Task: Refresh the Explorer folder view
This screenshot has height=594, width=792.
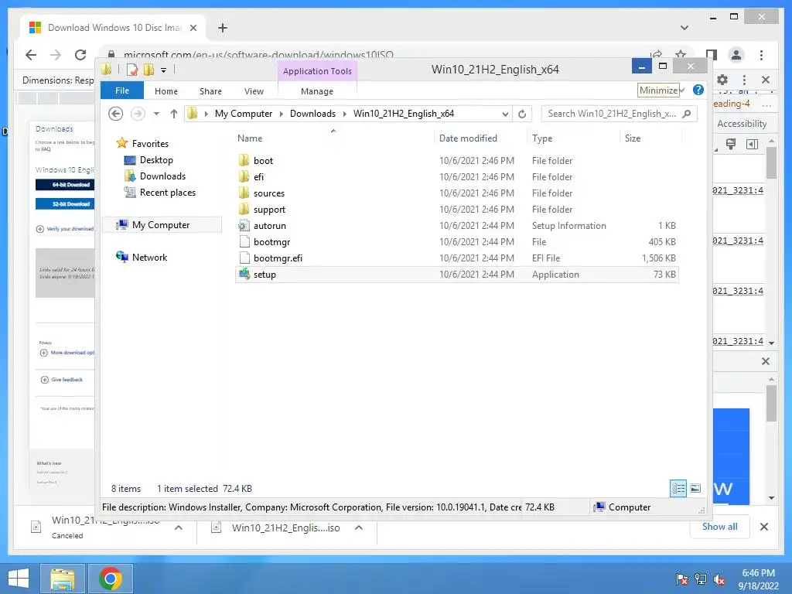Action: tap(522, 114)
